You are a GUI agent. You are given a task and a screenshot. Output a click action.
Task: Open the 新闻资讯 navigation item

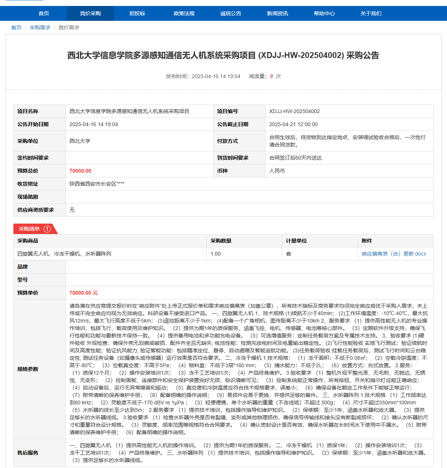(x=278, y=13)
